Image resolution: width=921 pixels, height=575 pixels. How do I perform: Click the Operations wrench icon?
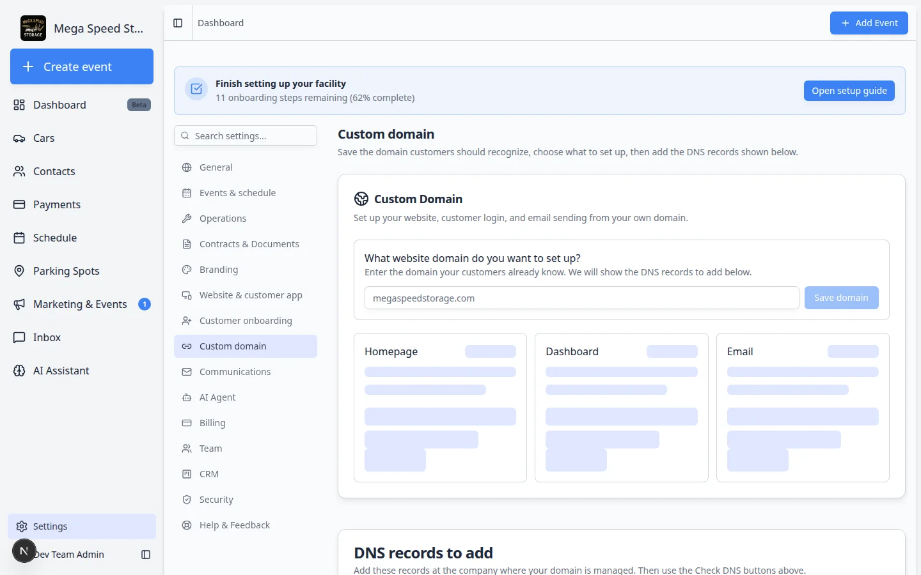click(x=187, y=218)
